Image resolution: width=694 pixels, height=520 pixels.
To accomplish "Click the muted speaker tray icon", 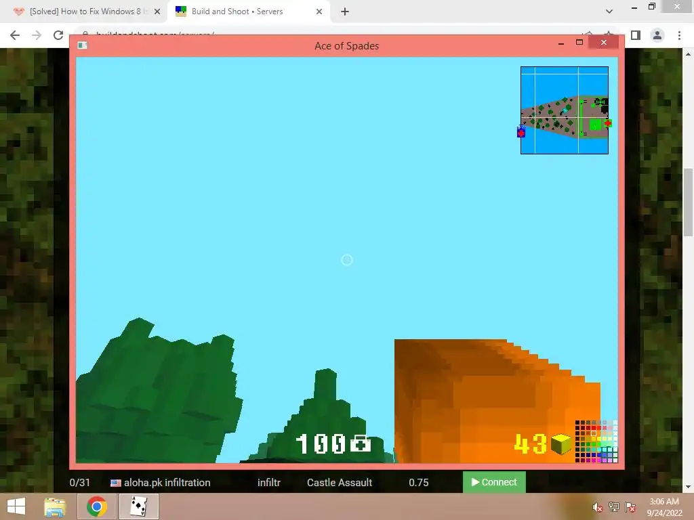I will tap(597, 508).
